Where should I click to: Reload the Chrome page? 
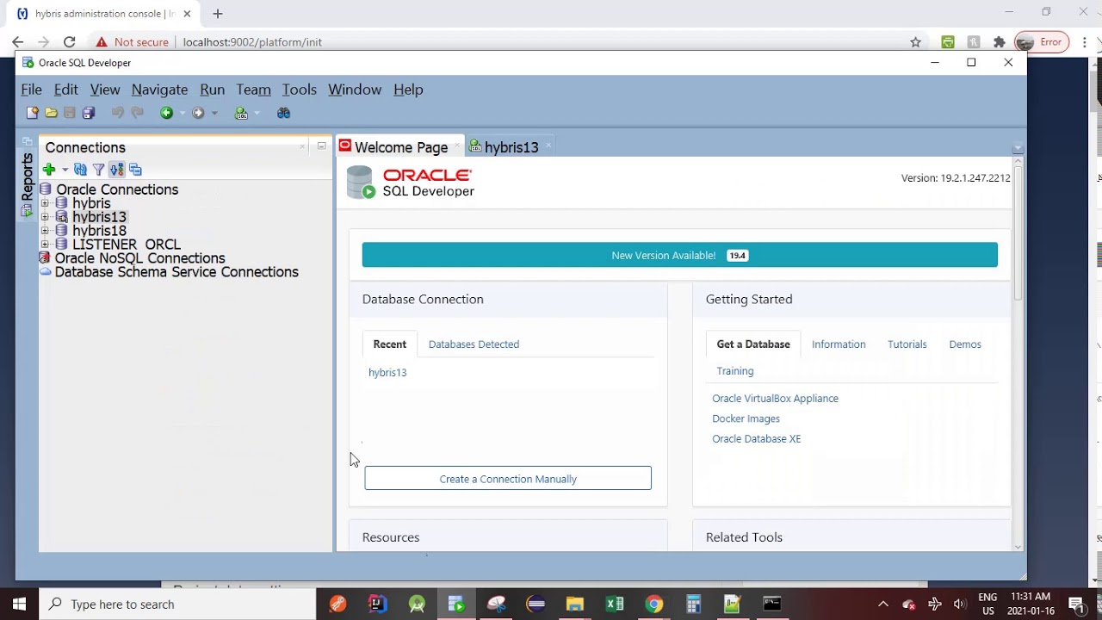[69, 41]
